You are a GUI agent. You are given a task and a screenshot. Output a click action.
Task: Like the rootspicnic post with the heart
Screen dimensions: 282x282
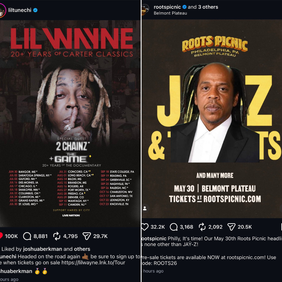coord(145,227)
